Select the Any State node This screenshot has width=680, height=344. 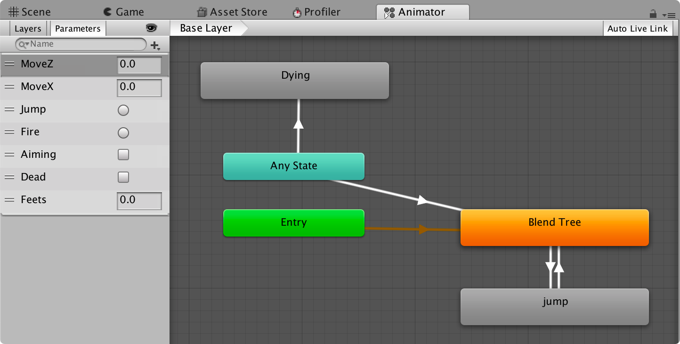click(294, 166)
